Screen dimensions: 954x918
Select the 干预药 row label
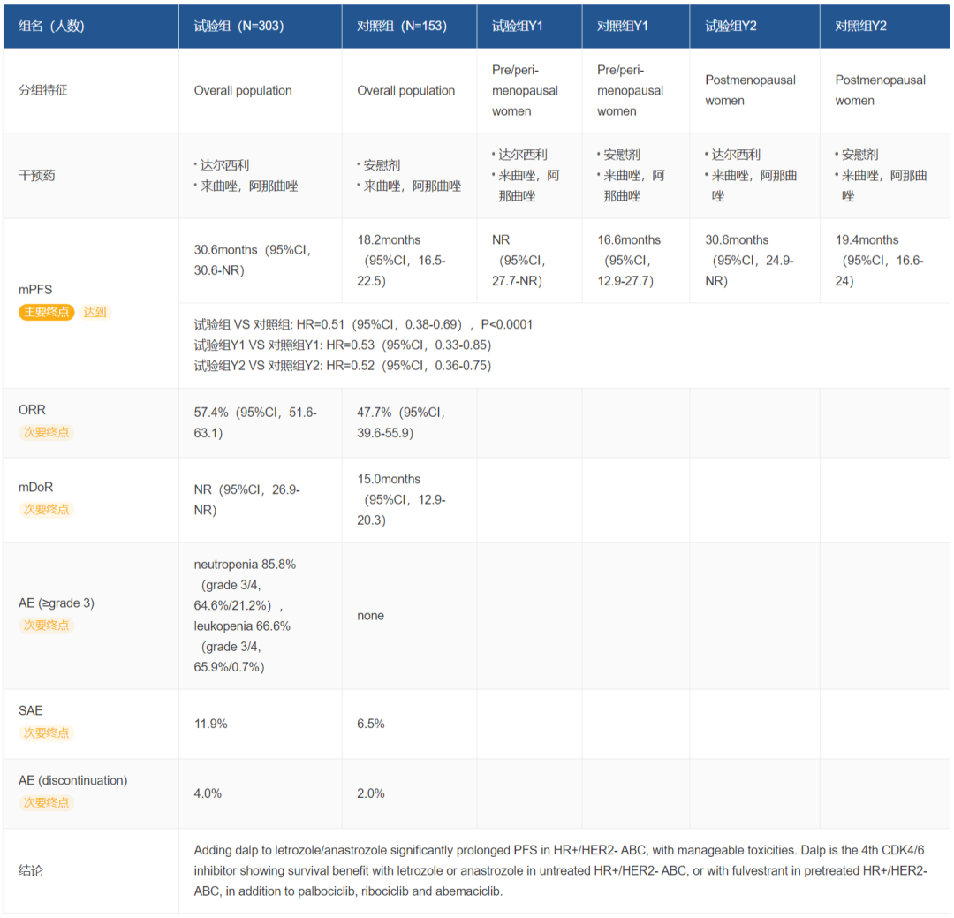tap(37, 175)
